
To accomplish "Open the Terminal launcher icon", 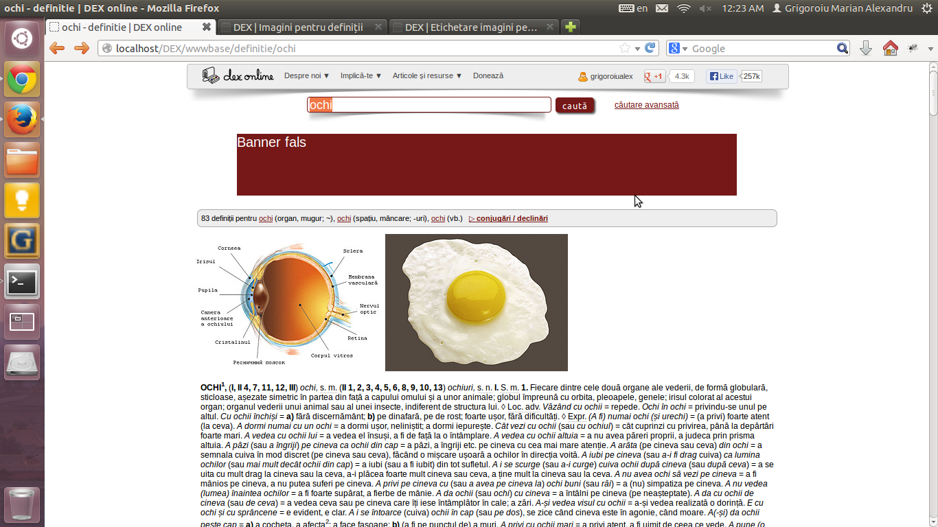I will coord(22,281).
